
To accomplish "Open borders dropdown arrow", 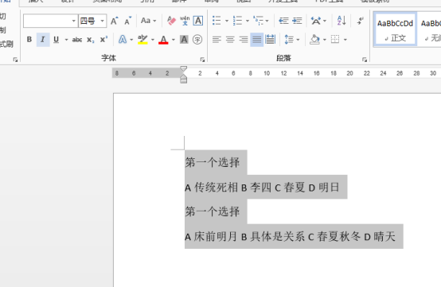I will point(345,40).
